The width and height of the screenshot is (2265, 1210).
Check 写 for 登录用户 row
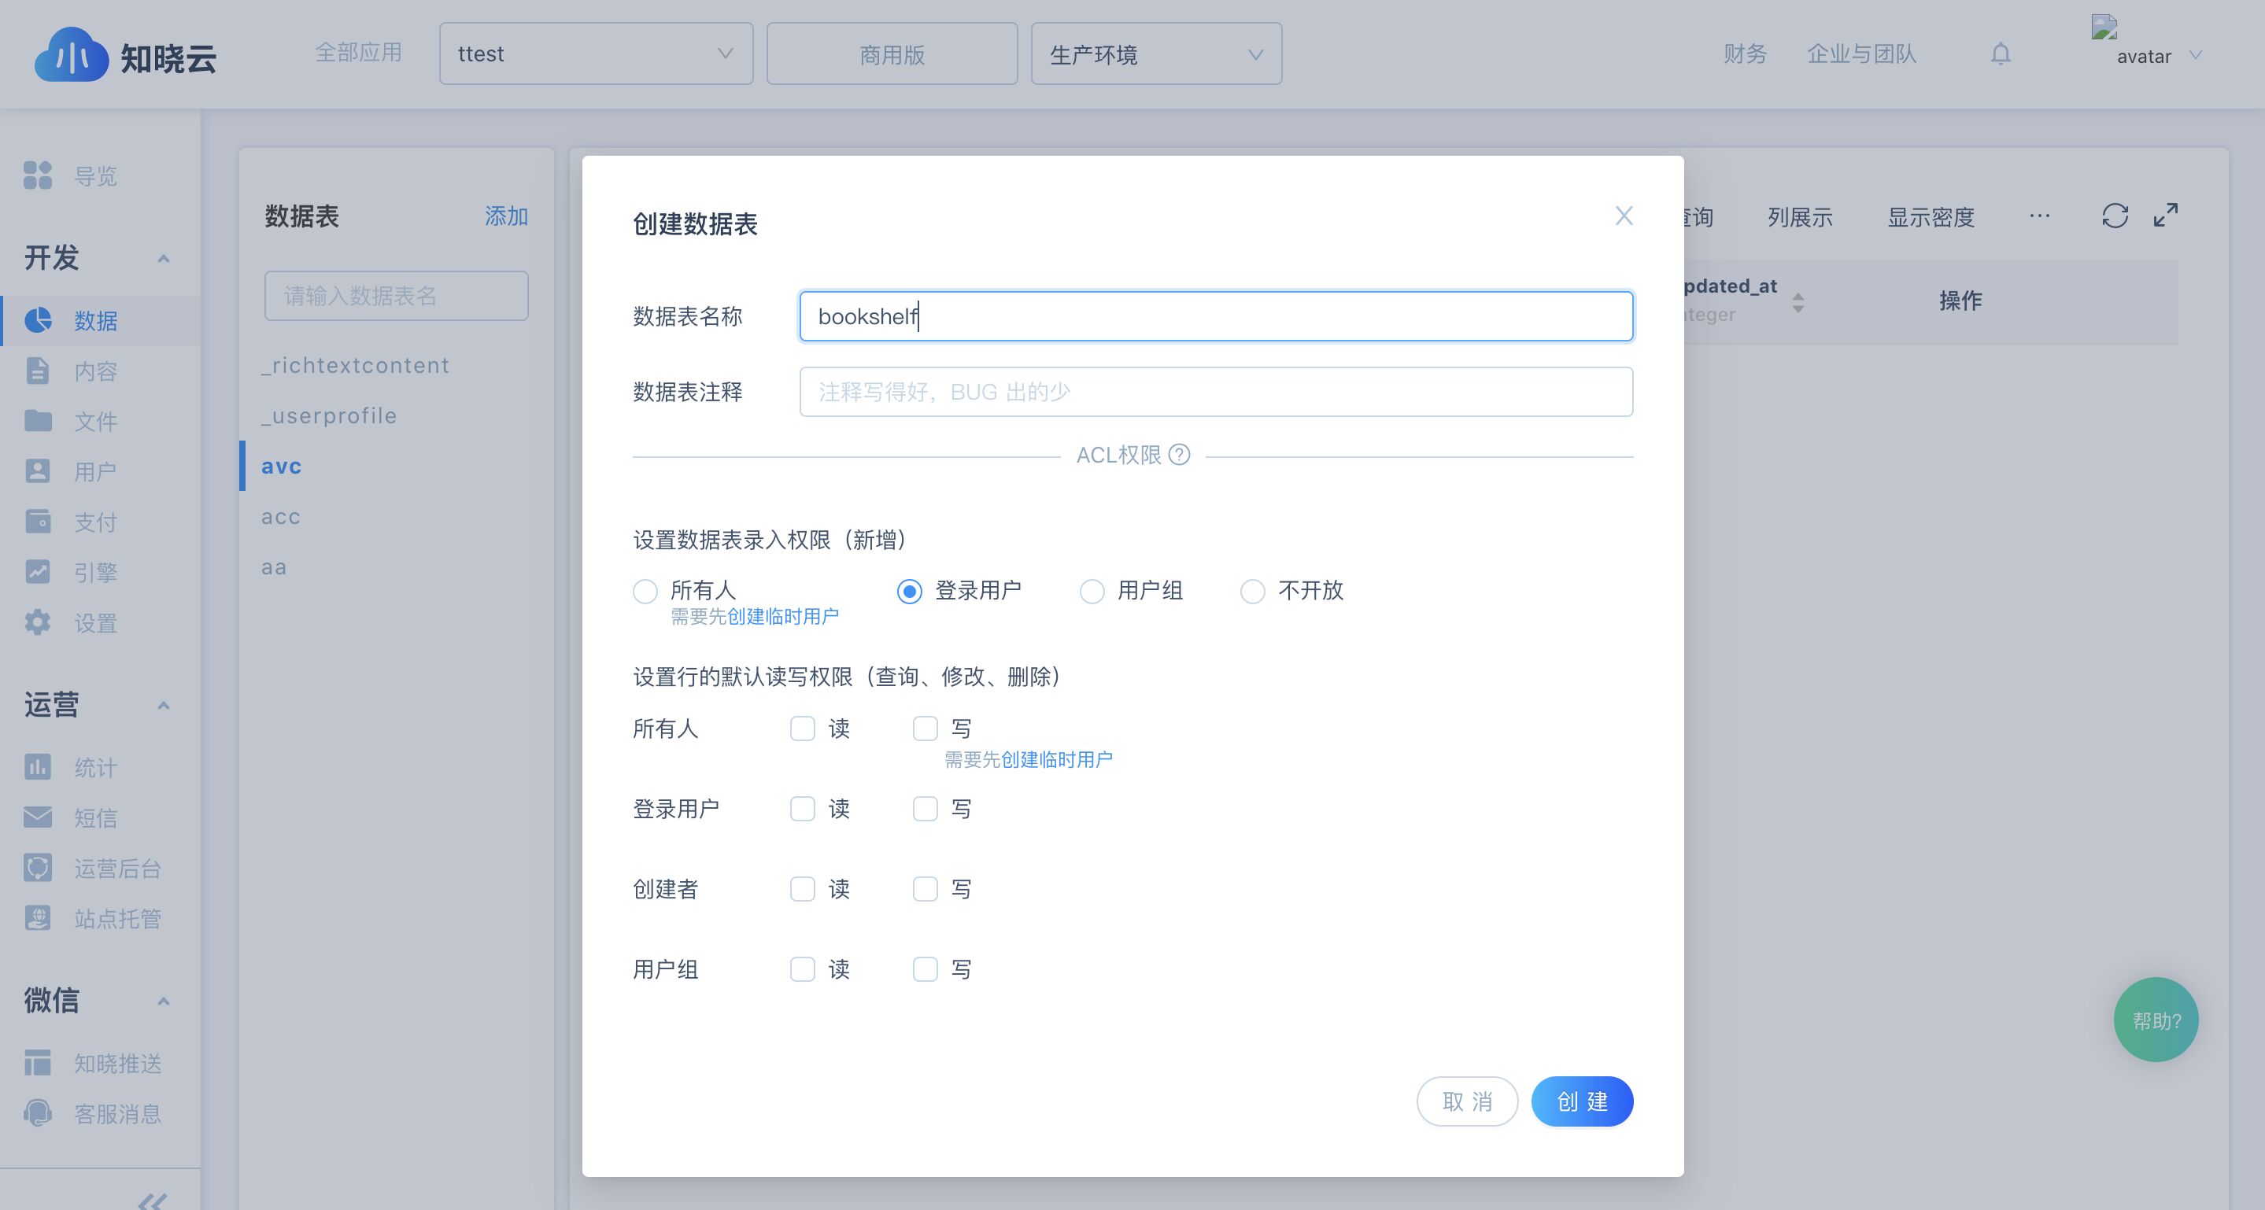(925, 809)
